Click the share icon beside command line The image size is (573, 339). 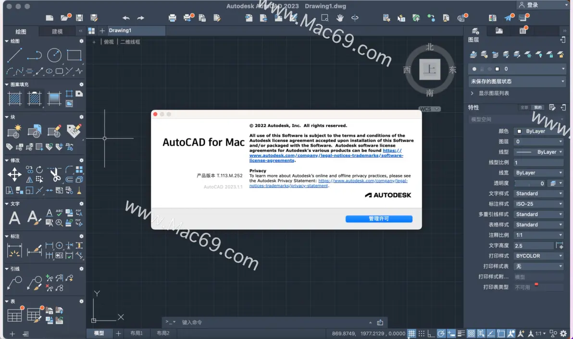tap(380, 322)
